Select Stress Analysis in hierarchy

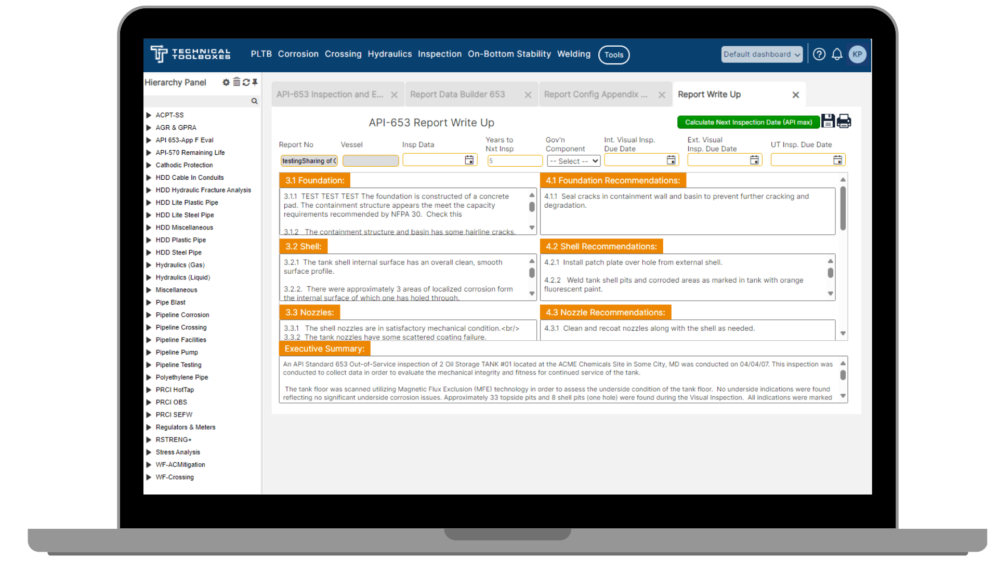[x=178, y=452]
